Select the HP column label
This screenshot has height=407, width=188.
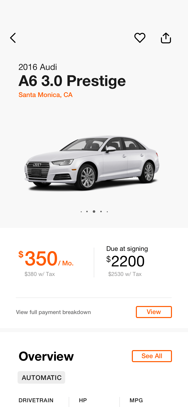pyautogui.click(x=83, y=400)
